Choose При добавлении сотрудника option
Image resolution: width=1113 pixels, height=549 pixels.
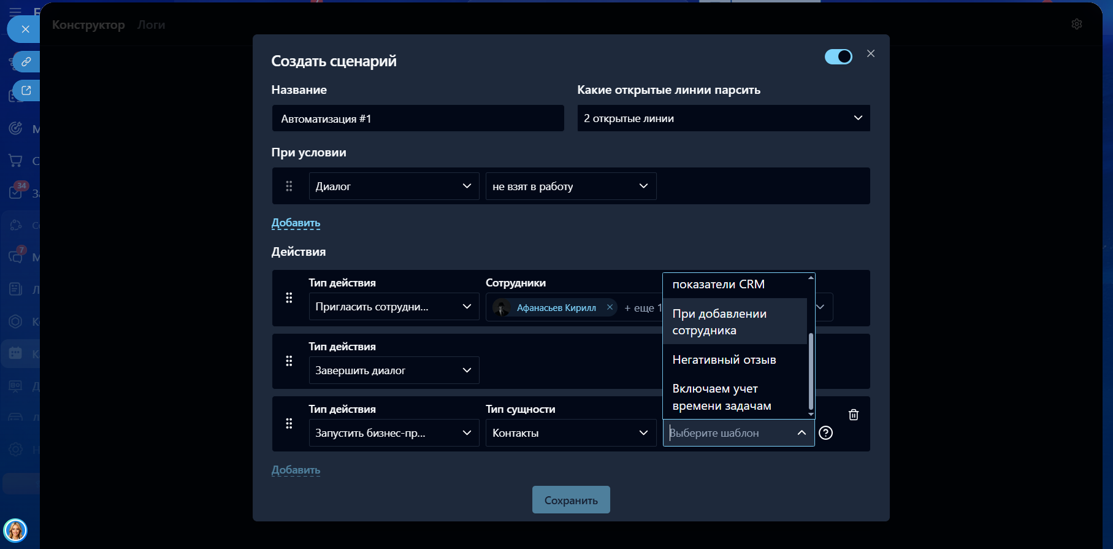719,322
